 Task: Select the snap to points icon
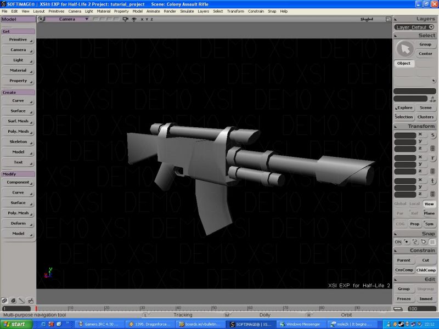[x=407, y=242]
